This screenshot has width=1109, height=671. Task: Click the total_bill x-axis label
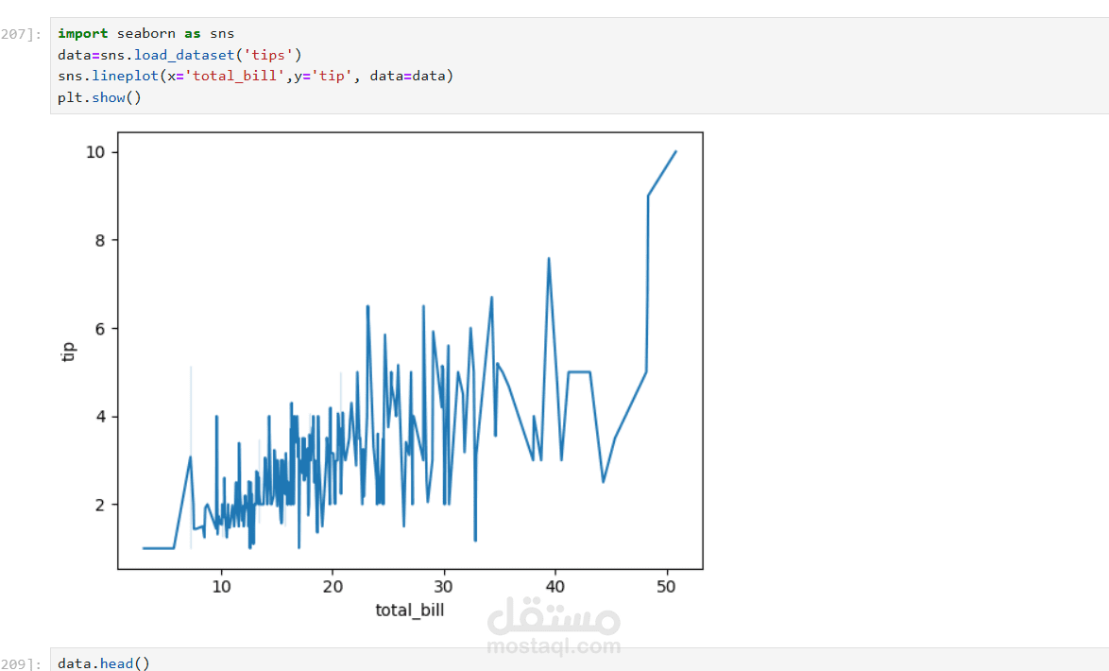(410, 611)
